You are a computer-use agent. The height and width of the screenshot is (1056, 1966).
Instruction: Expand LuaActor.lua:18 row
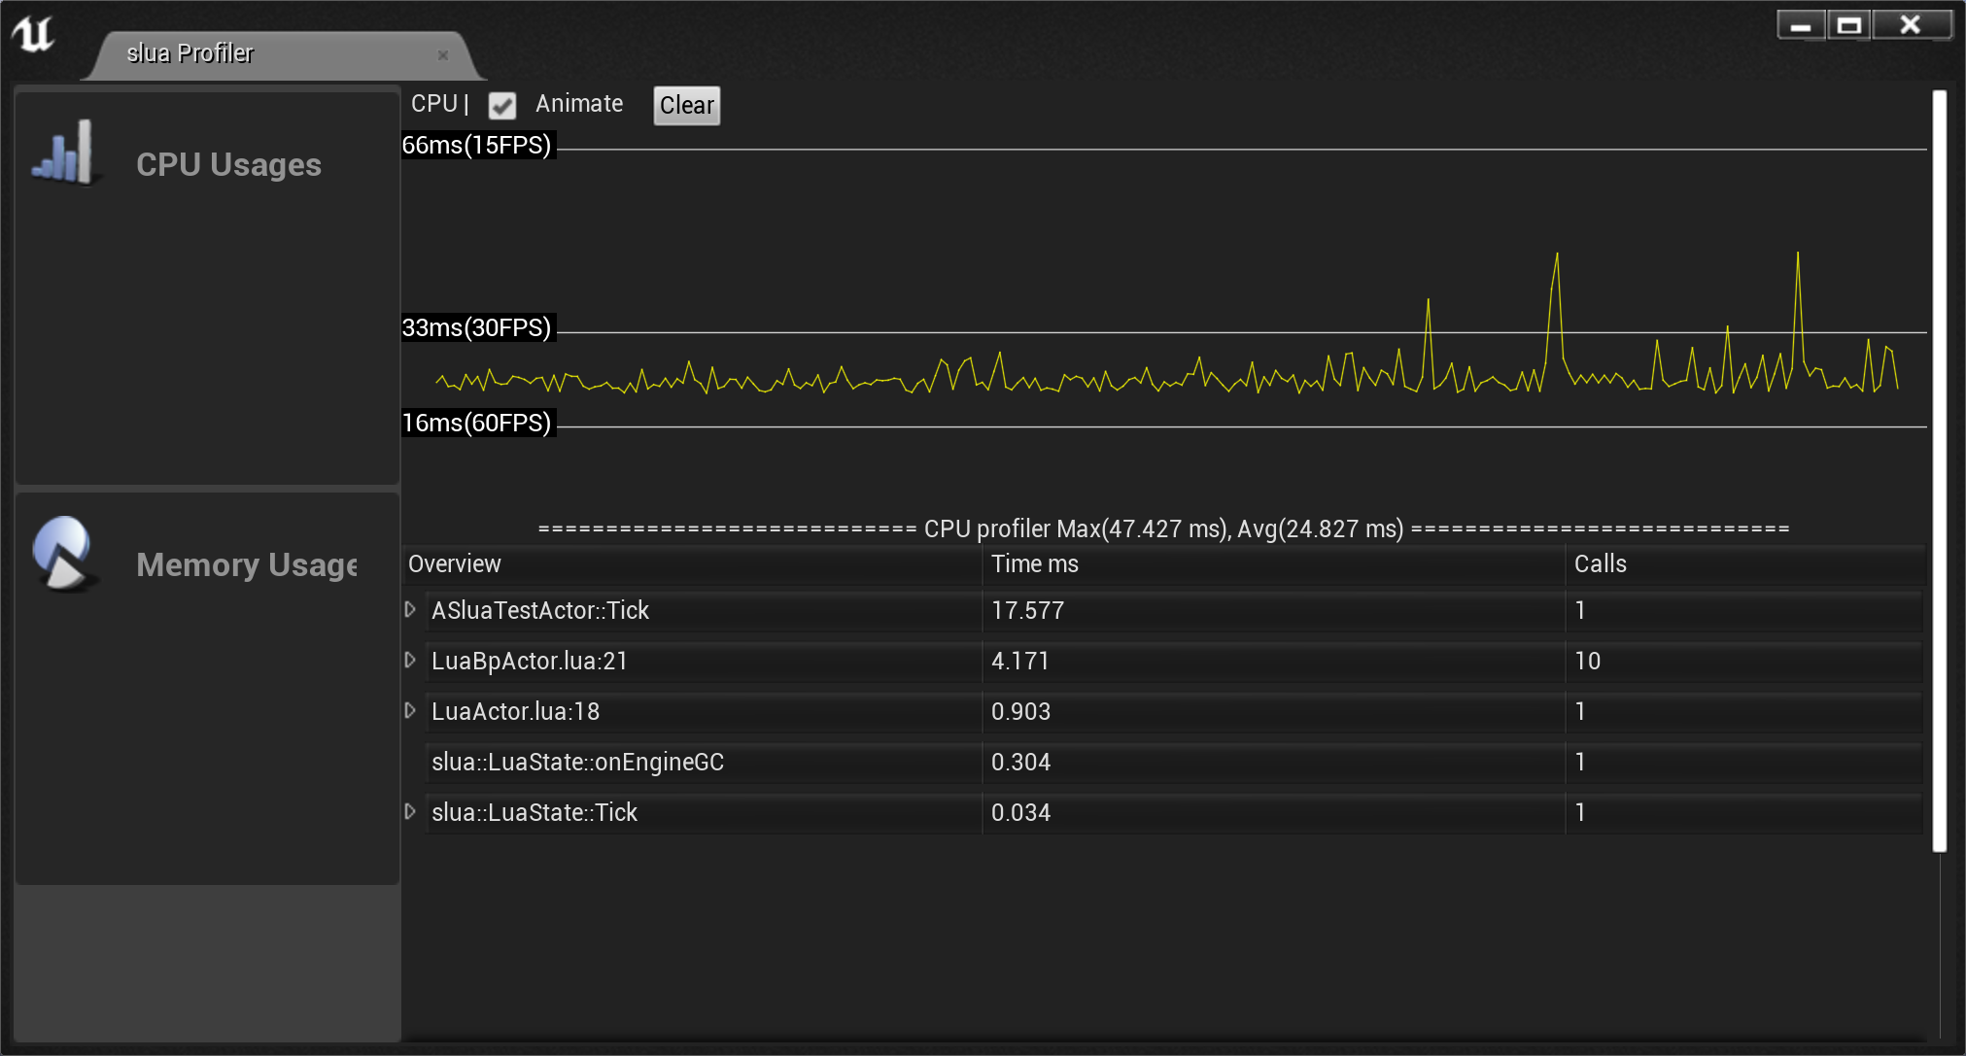410,710
